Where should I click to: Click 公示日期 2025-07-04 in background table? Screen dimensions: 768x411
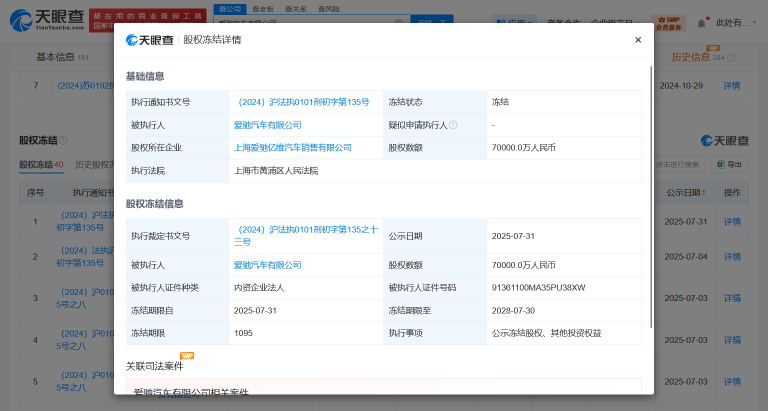[686, 256]
